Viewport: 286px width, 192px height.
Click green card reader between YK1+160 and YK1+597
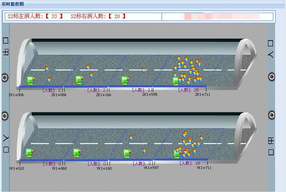pos(127,154)
